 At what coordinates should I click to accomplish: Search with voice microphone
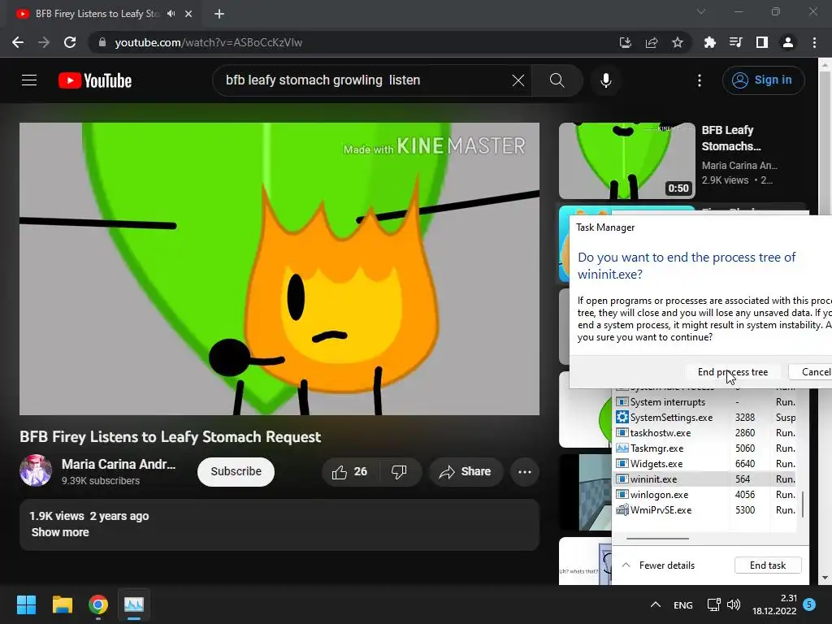pos(606,80)
